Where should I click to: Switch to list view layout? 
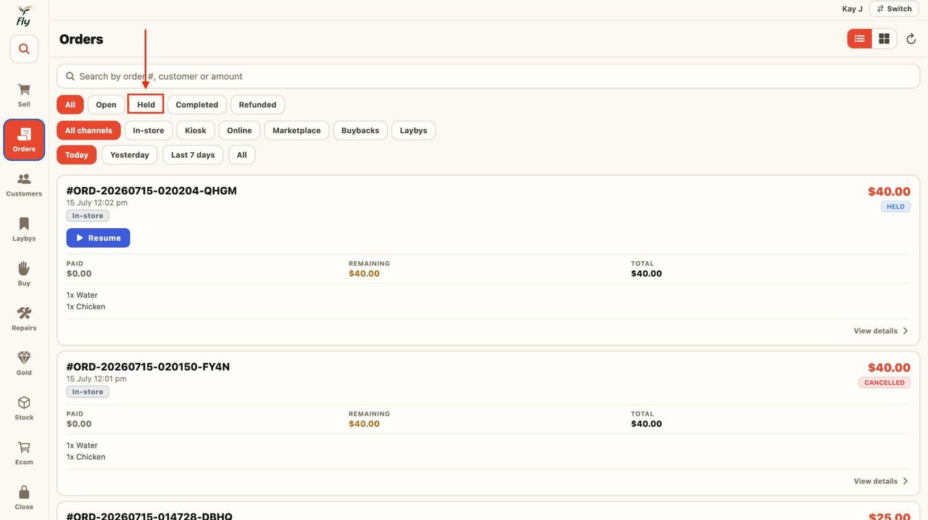click(860, 39)
